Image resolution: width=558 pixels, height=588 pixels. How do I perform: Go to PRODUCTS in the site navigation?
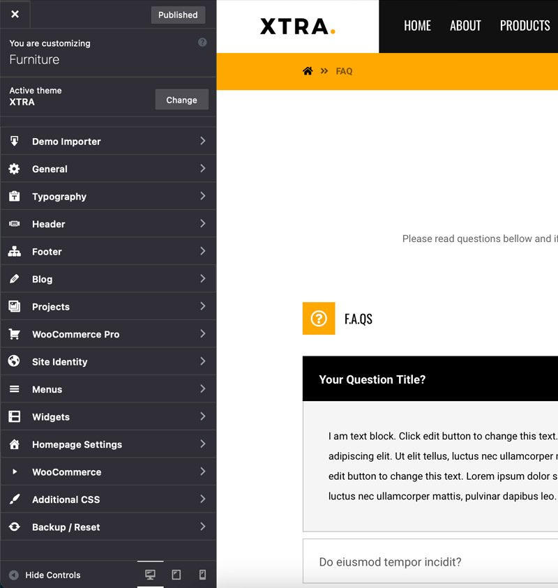pos(525,26)
